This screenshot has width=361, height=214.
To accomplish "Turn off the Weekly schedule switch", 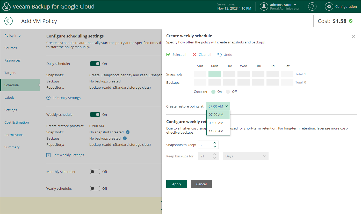I will point(95,114).
